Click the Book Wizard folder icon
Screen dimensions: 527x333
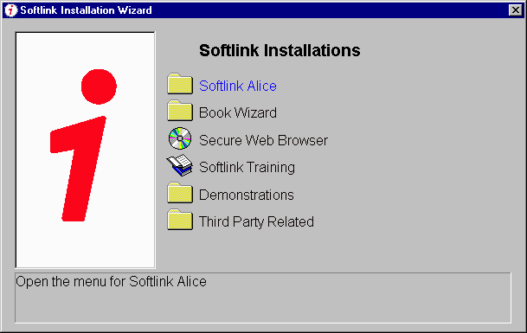(x=180, y=111)
